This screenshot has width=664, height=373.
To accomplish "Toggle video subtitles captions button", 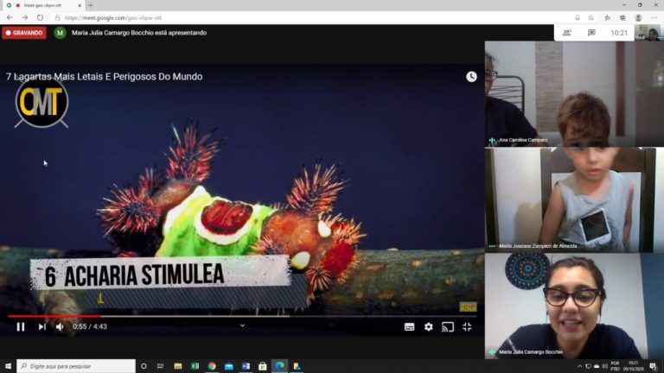I will click(x=409, y=327).
